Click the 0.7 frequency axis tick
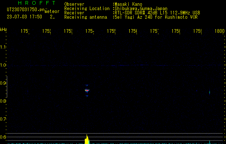The width and height of the screenshot is (226, 144). (x=4, y=119)
